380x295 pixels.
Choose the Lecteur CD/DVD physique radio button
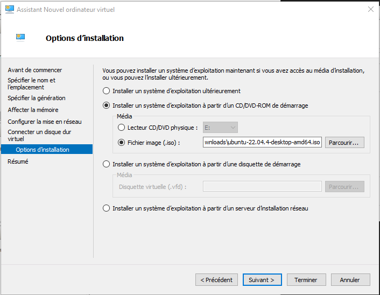click(x=121, y=128)
